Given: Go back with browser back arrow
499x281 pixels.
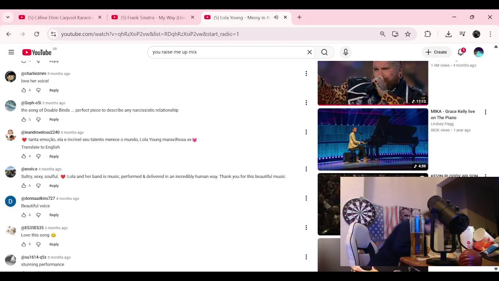Looking at the screenshot, I should (x=9, y=34).
